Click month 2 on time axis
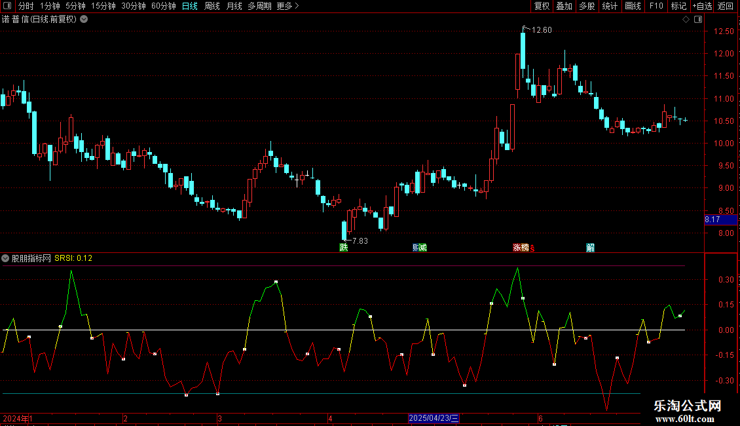The height and width of the screenshot is (426, 740). tap(125, 418)
